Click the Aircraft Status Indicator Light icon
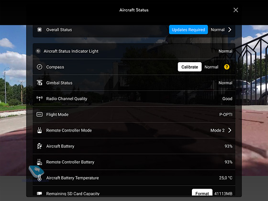This screenshot has height=201, width=268. click(38, 51)
